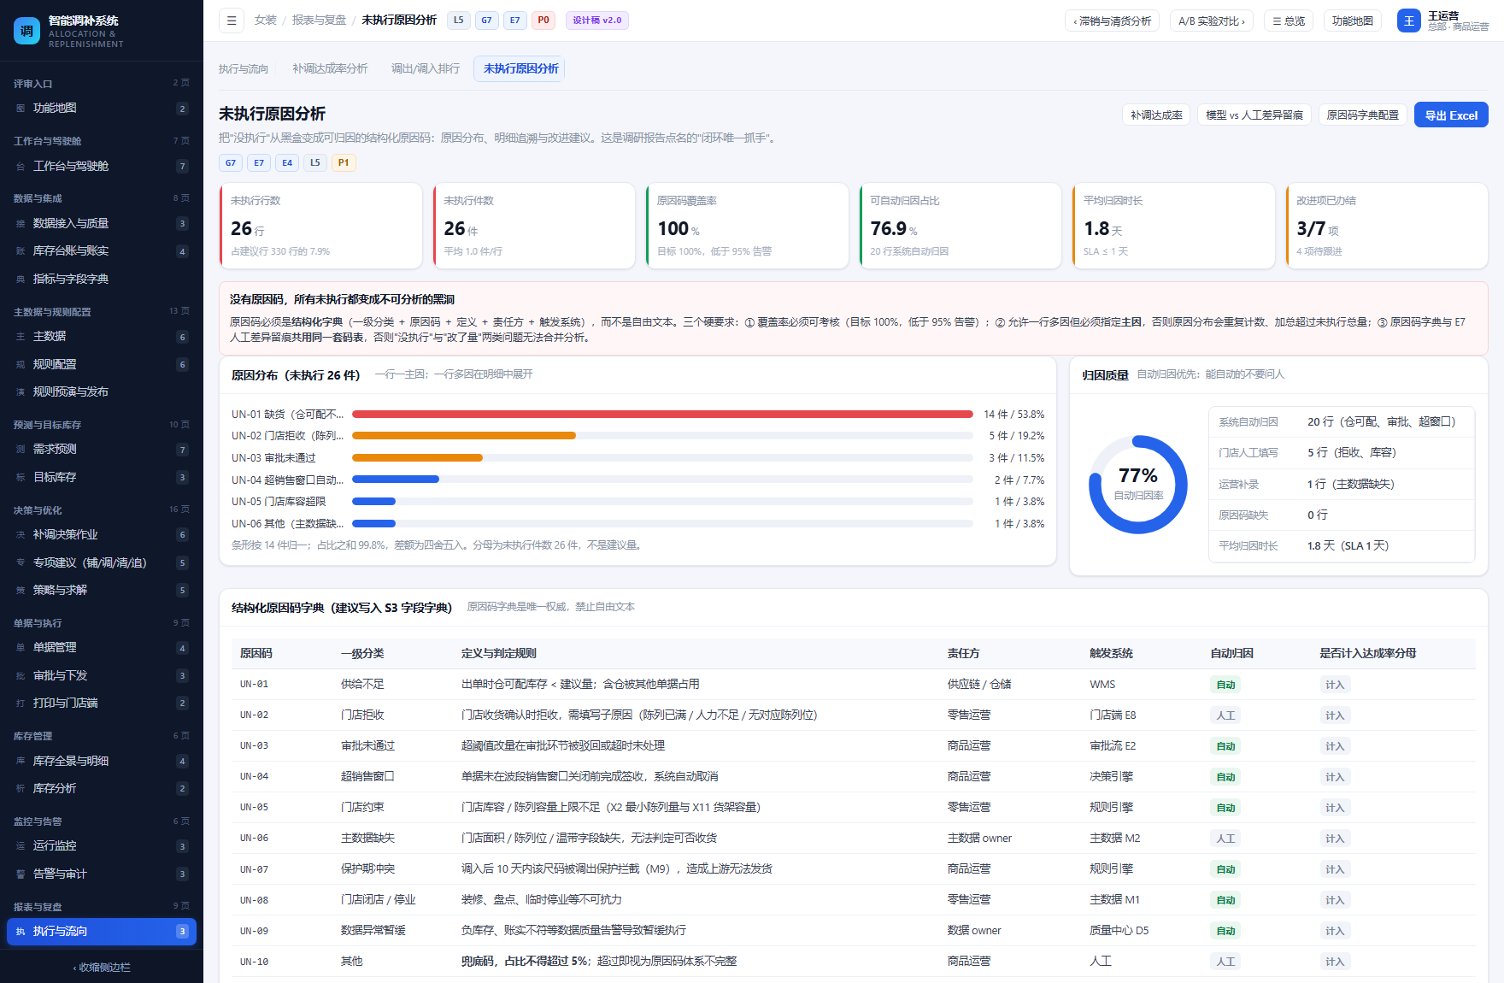
Task: Click 报表与复盘 breadcrumb link
Action: tap(319, 21)
